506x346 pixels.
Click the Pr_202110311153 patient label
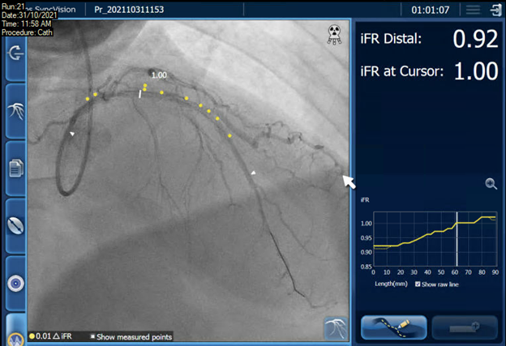129,10
